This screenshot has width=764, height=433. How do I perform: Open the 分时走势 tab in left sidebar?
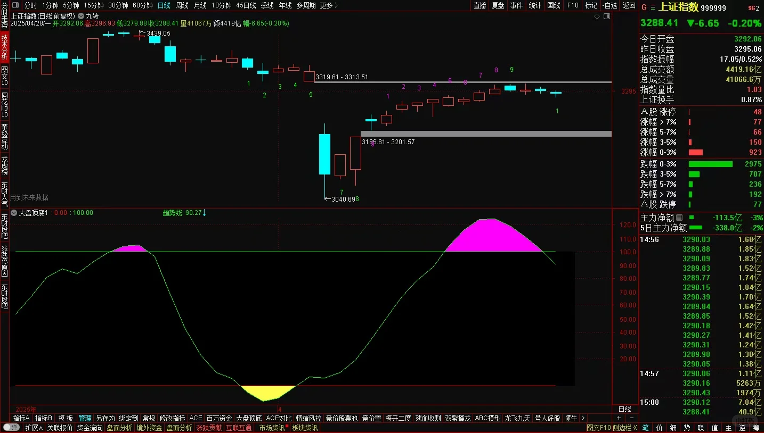pyautogui.click(x=4, y=15)
